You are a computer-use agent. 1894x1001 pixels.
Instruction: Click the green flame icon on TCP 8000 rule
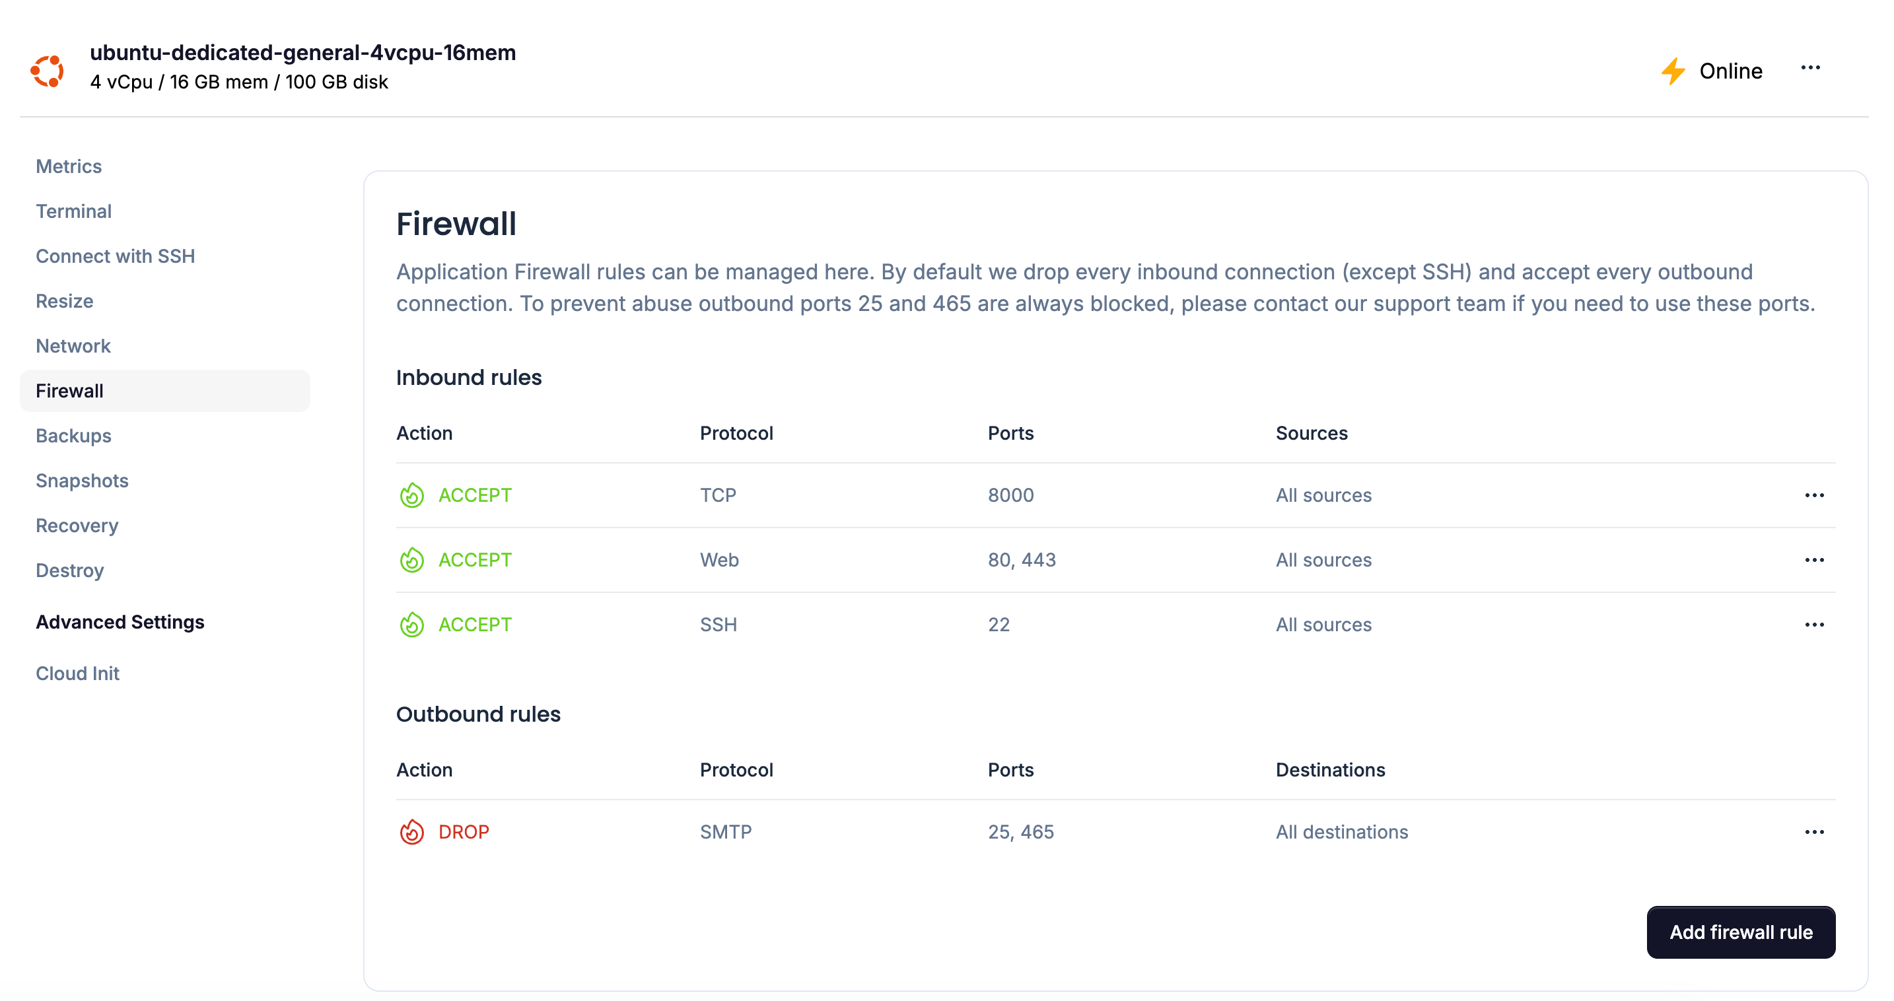[x=411, y=495]
